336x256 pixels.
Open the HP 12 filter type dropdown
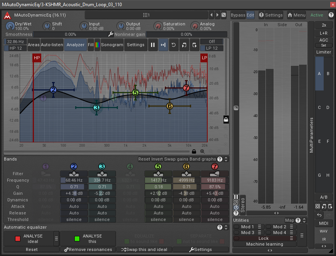click(x=15, y=48)
